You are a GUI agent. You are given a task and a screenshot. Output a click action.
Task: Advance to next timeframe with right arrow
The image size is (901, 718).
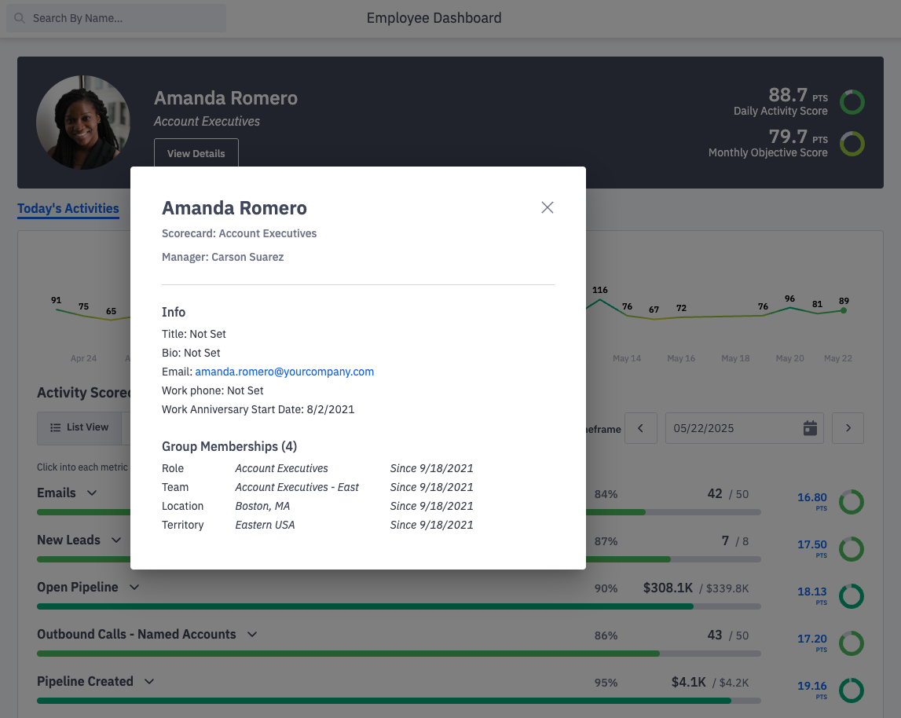click(x=848, y=428)
